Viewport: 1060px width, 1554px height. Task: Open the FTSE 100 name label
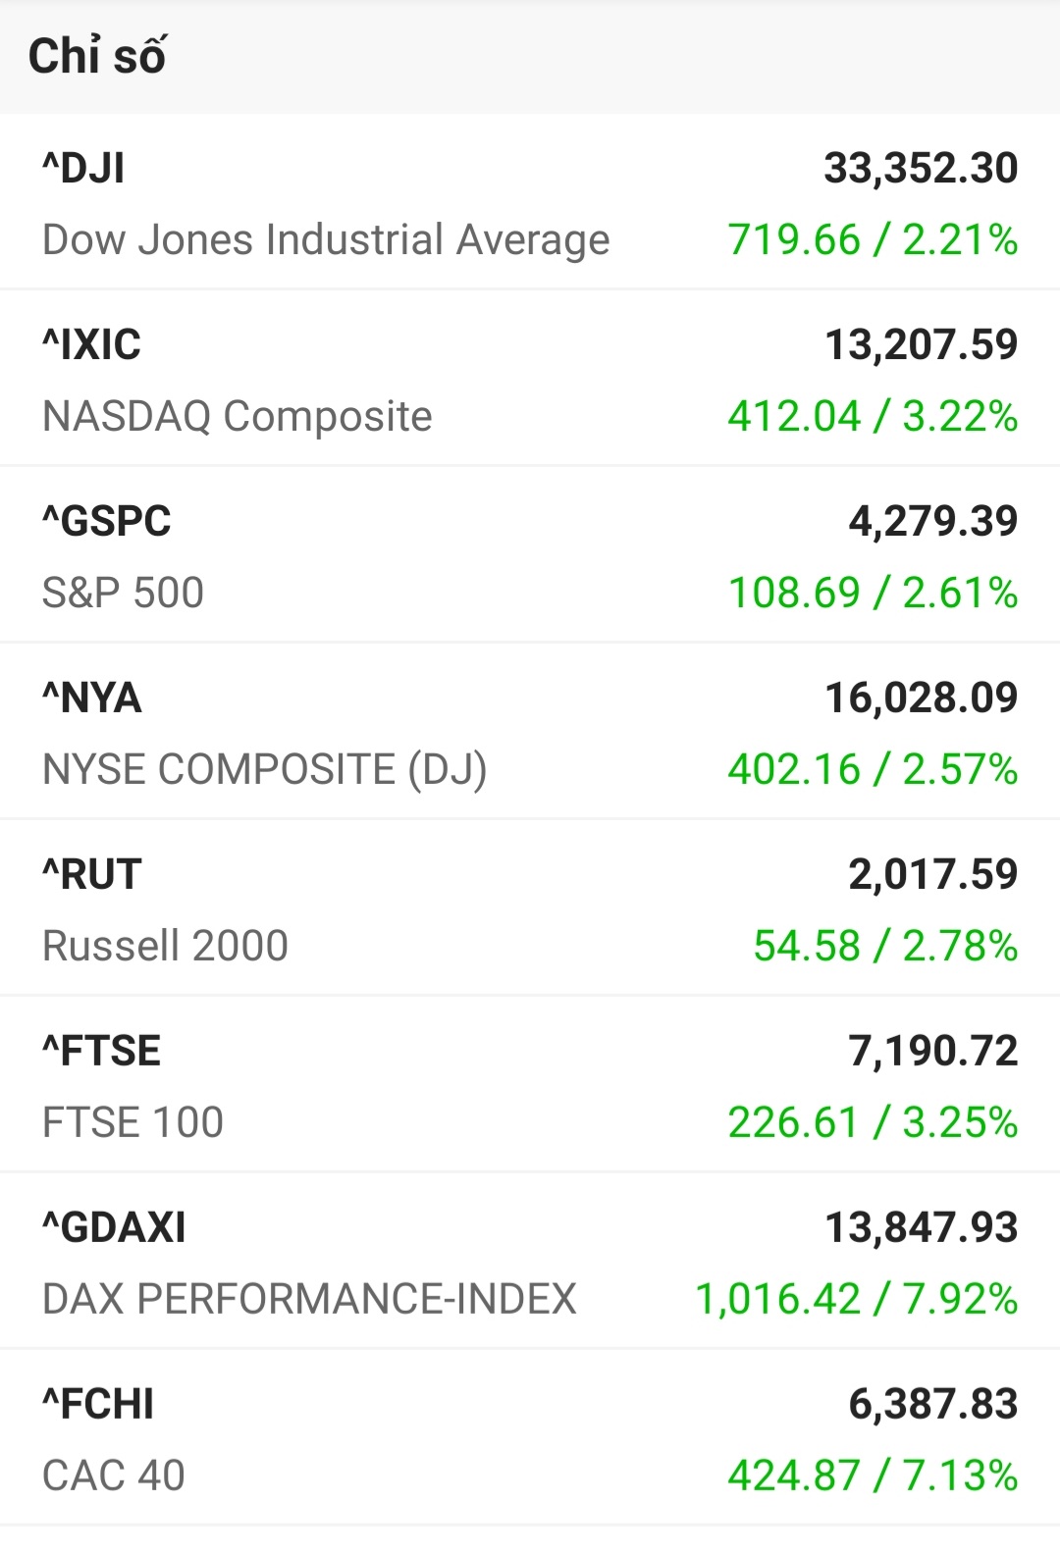[x=132, y=1123]
